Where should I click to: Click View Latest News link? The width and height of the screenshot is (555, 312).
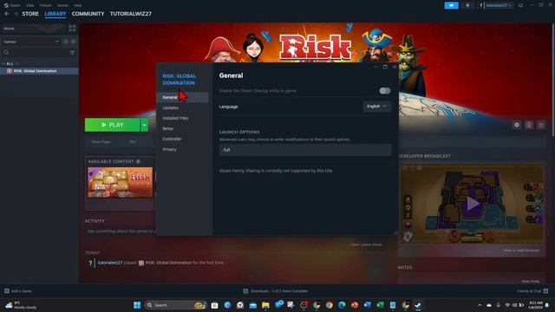366,244
